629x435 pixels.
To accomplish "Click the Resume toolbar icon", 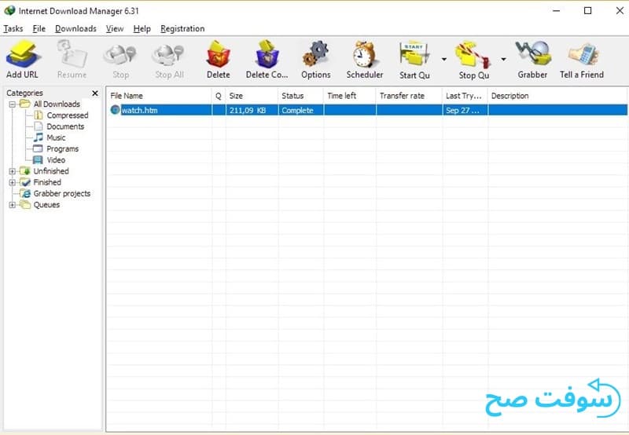I will [72, 55].
